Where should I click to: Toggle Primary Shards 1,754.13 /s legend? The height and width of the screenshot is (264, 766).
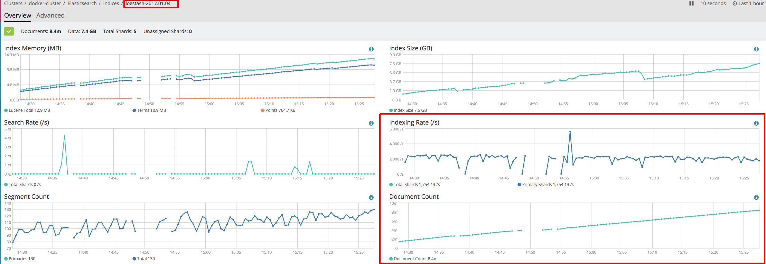pos(545,185)
